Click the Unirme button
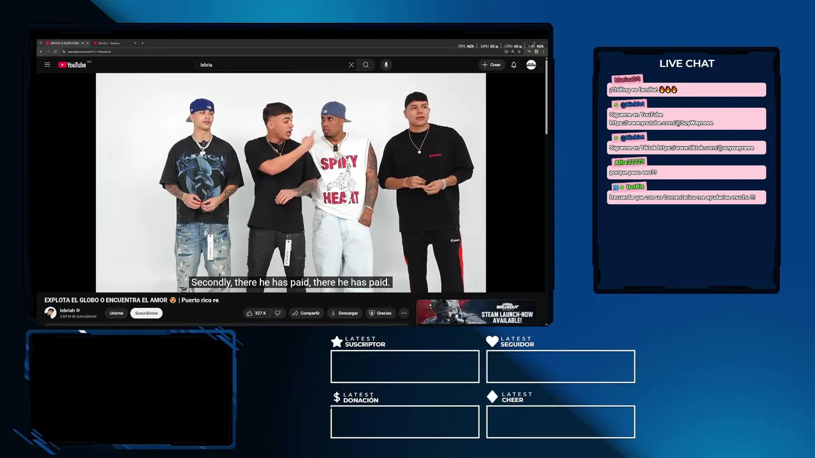The height and width of the screenshot is (458, 815). (116, 313)
